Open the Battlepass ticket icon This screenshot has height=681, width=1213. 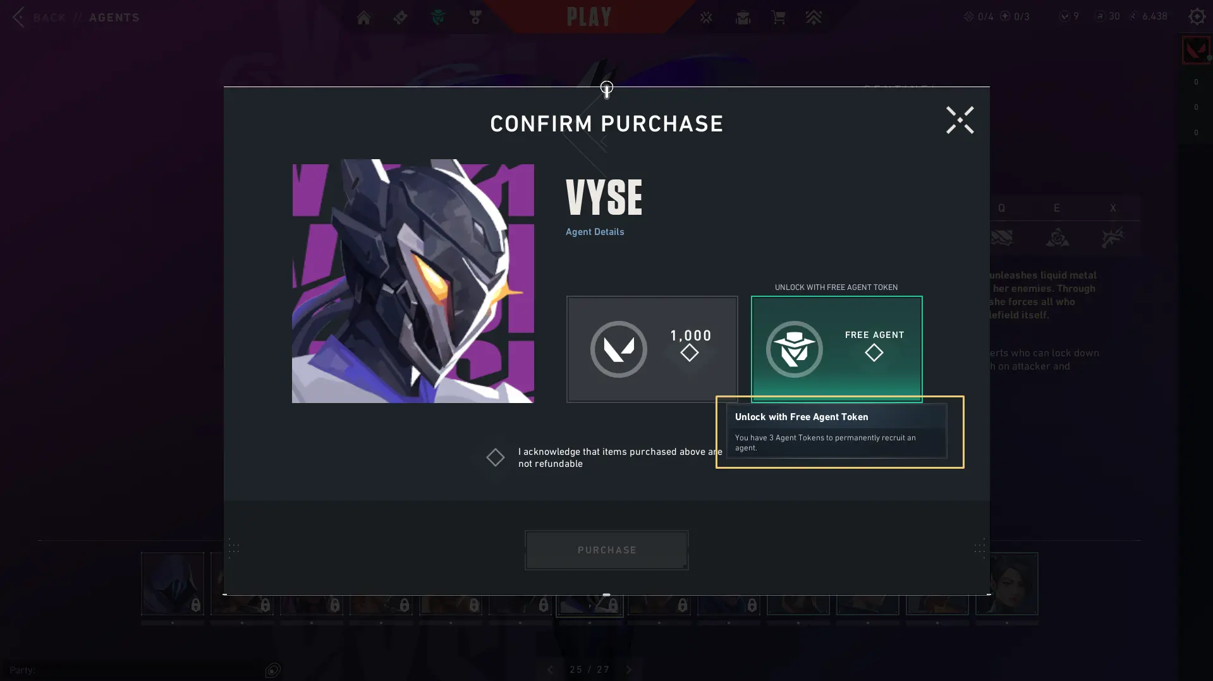coord(400,18)
